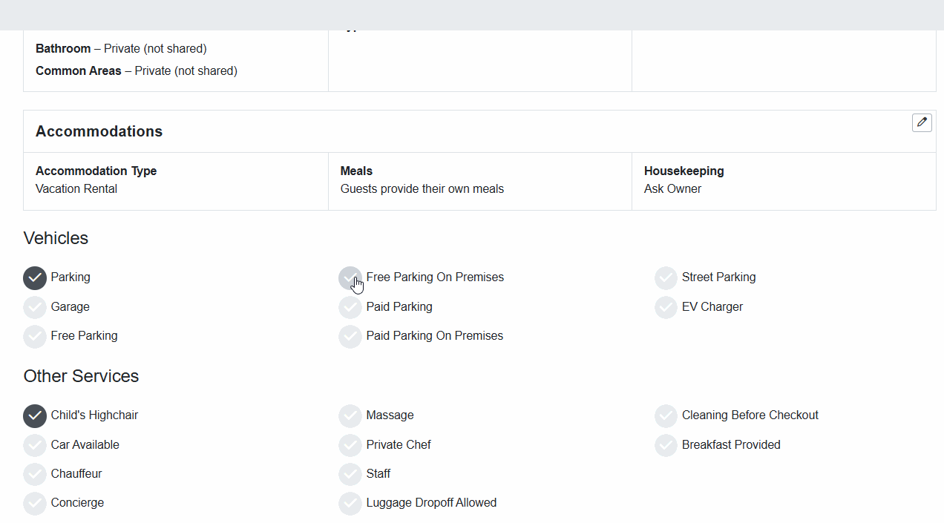
Task: Toggle the Chauffeur service option
Action: [34, 474]
